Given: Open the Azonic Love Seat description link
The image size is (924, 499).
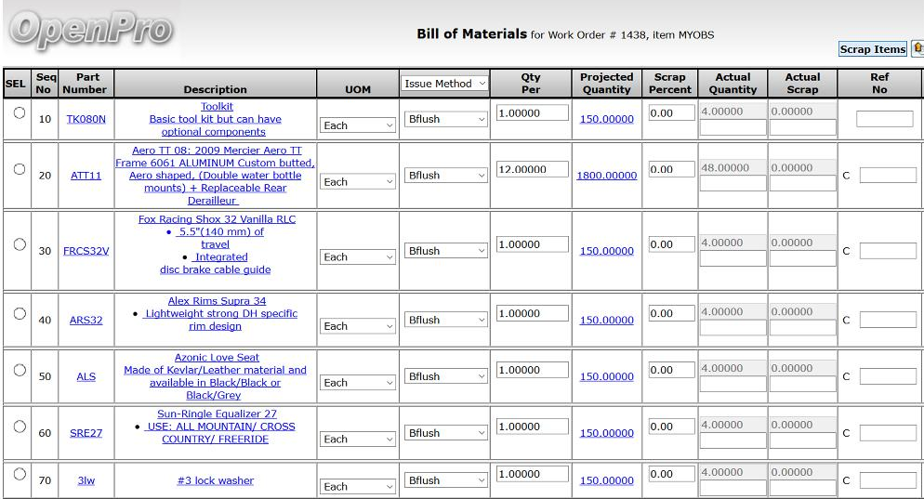Looking at the screenshot, I should [217, 358].
